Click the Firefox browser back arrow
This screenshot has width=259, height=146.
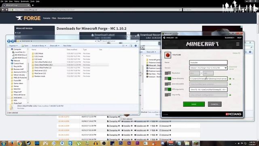point(3,10)
